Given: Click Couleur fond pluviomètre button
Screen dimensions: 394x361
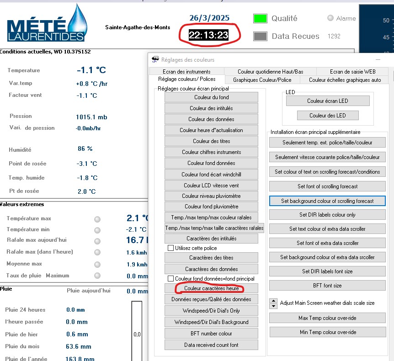Looking at the screenshot, I should [211, 207].
